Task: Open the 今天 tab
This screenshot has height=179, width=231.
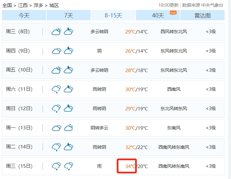Action: pos(24,15)
